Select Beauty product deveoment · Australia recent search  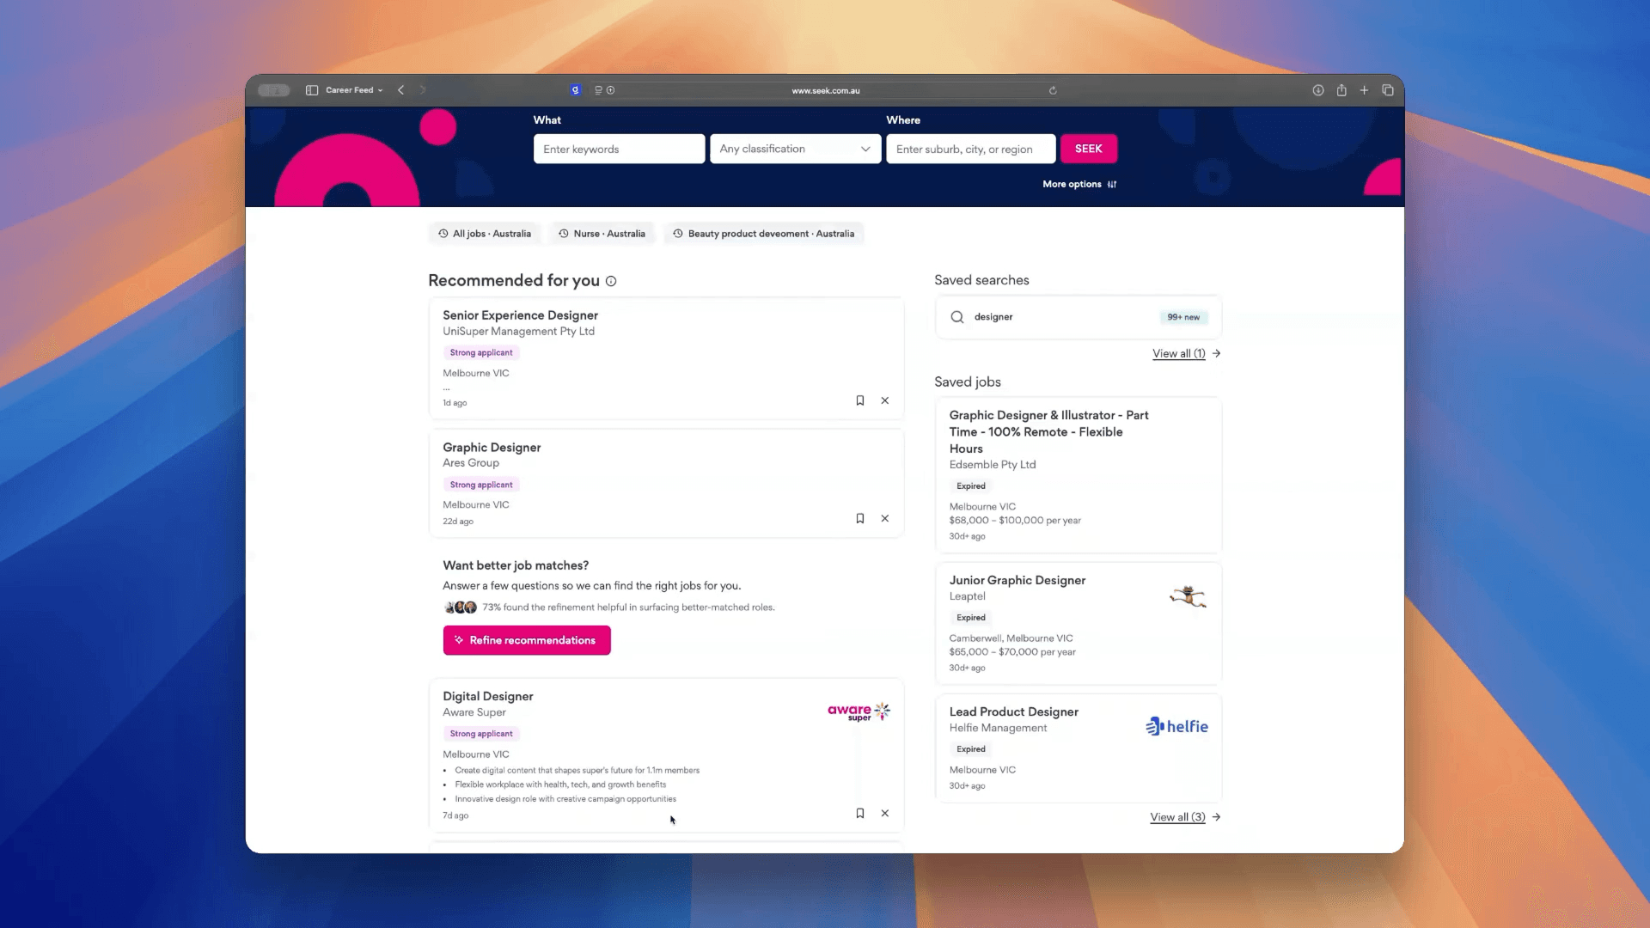point(763,234)
